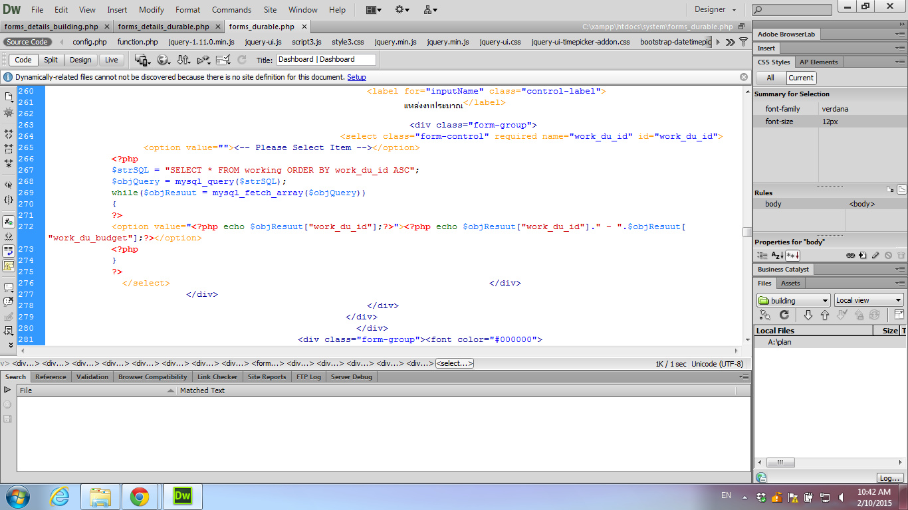Open Multiscreen preview dropdown
Screen dimensions: 908x510
[142, 60]
